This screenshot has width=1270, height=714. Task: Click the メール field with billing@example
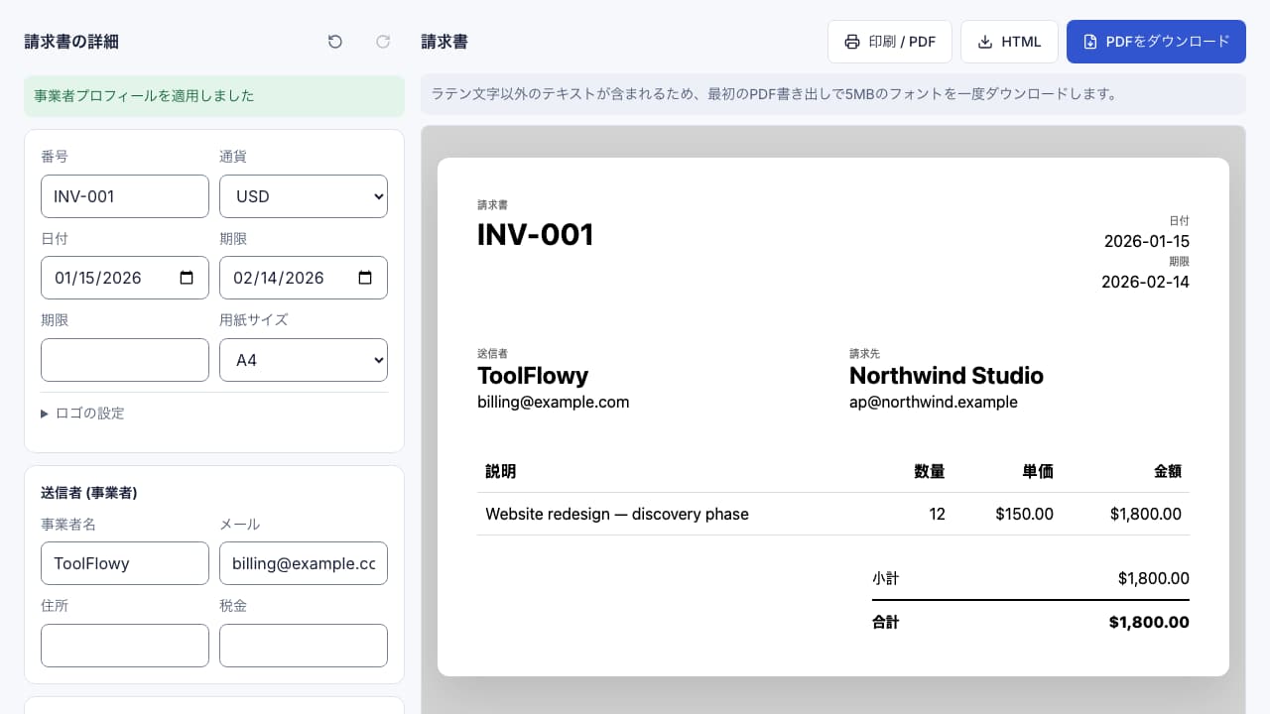click(304, 563)
